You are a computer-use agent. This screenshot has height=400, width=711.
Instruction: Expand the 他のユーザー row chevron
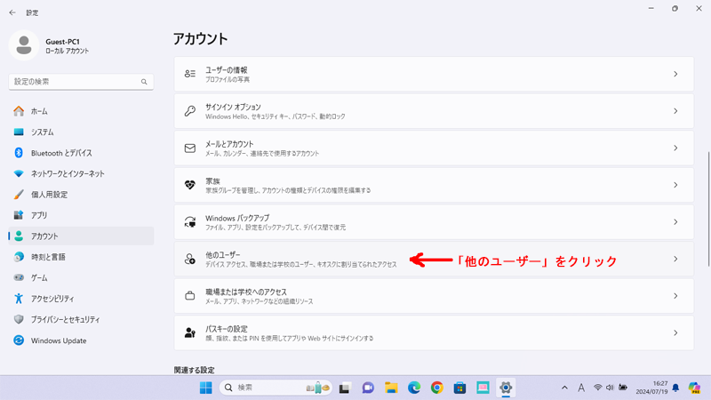[675, 260]
